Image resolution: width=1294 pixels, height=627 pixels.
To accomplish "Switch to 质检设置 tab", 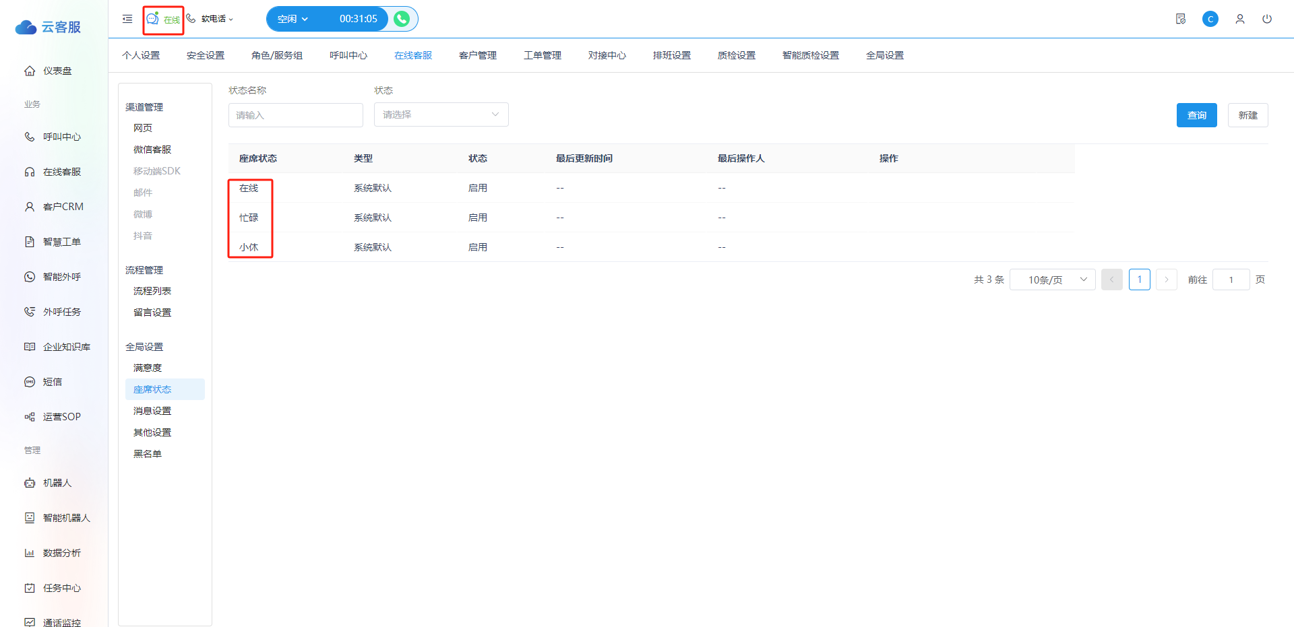I will (x=737, y=55).
